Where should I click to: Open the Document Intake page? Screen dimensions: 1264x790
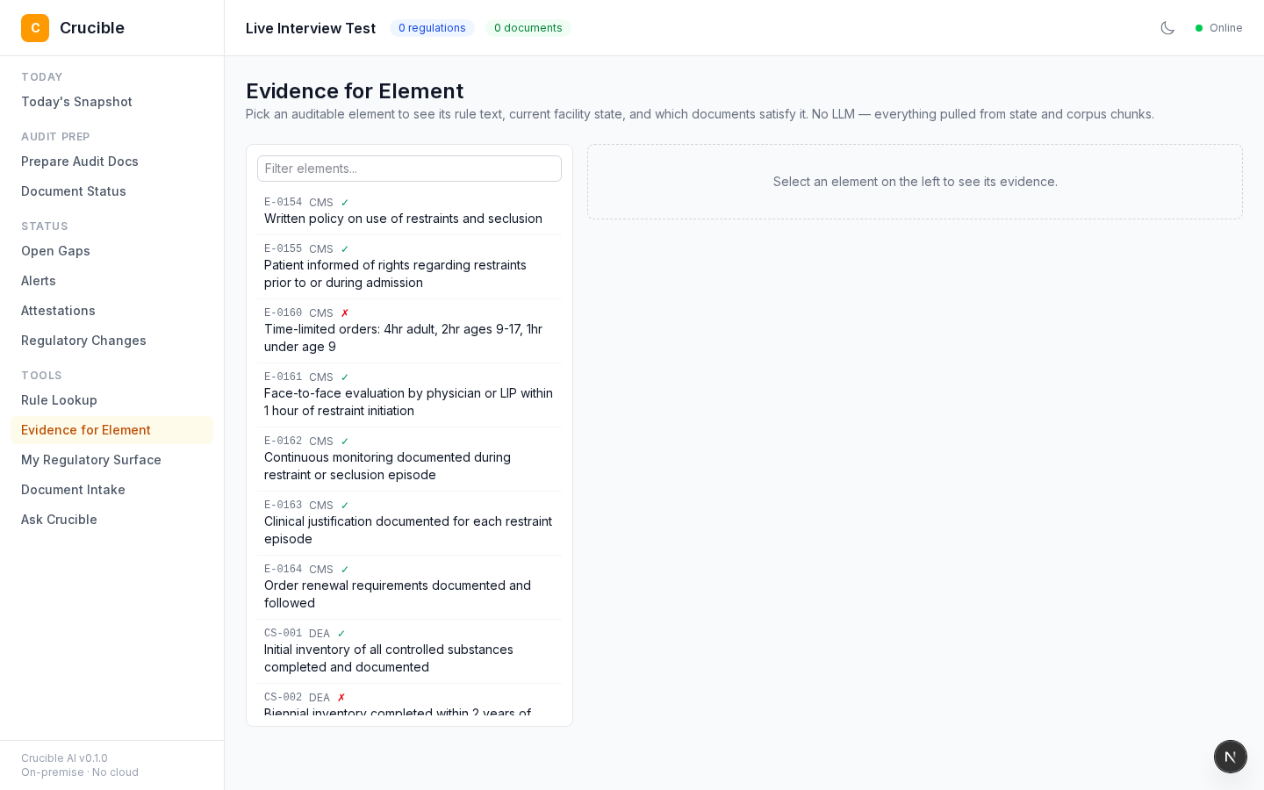73,490
